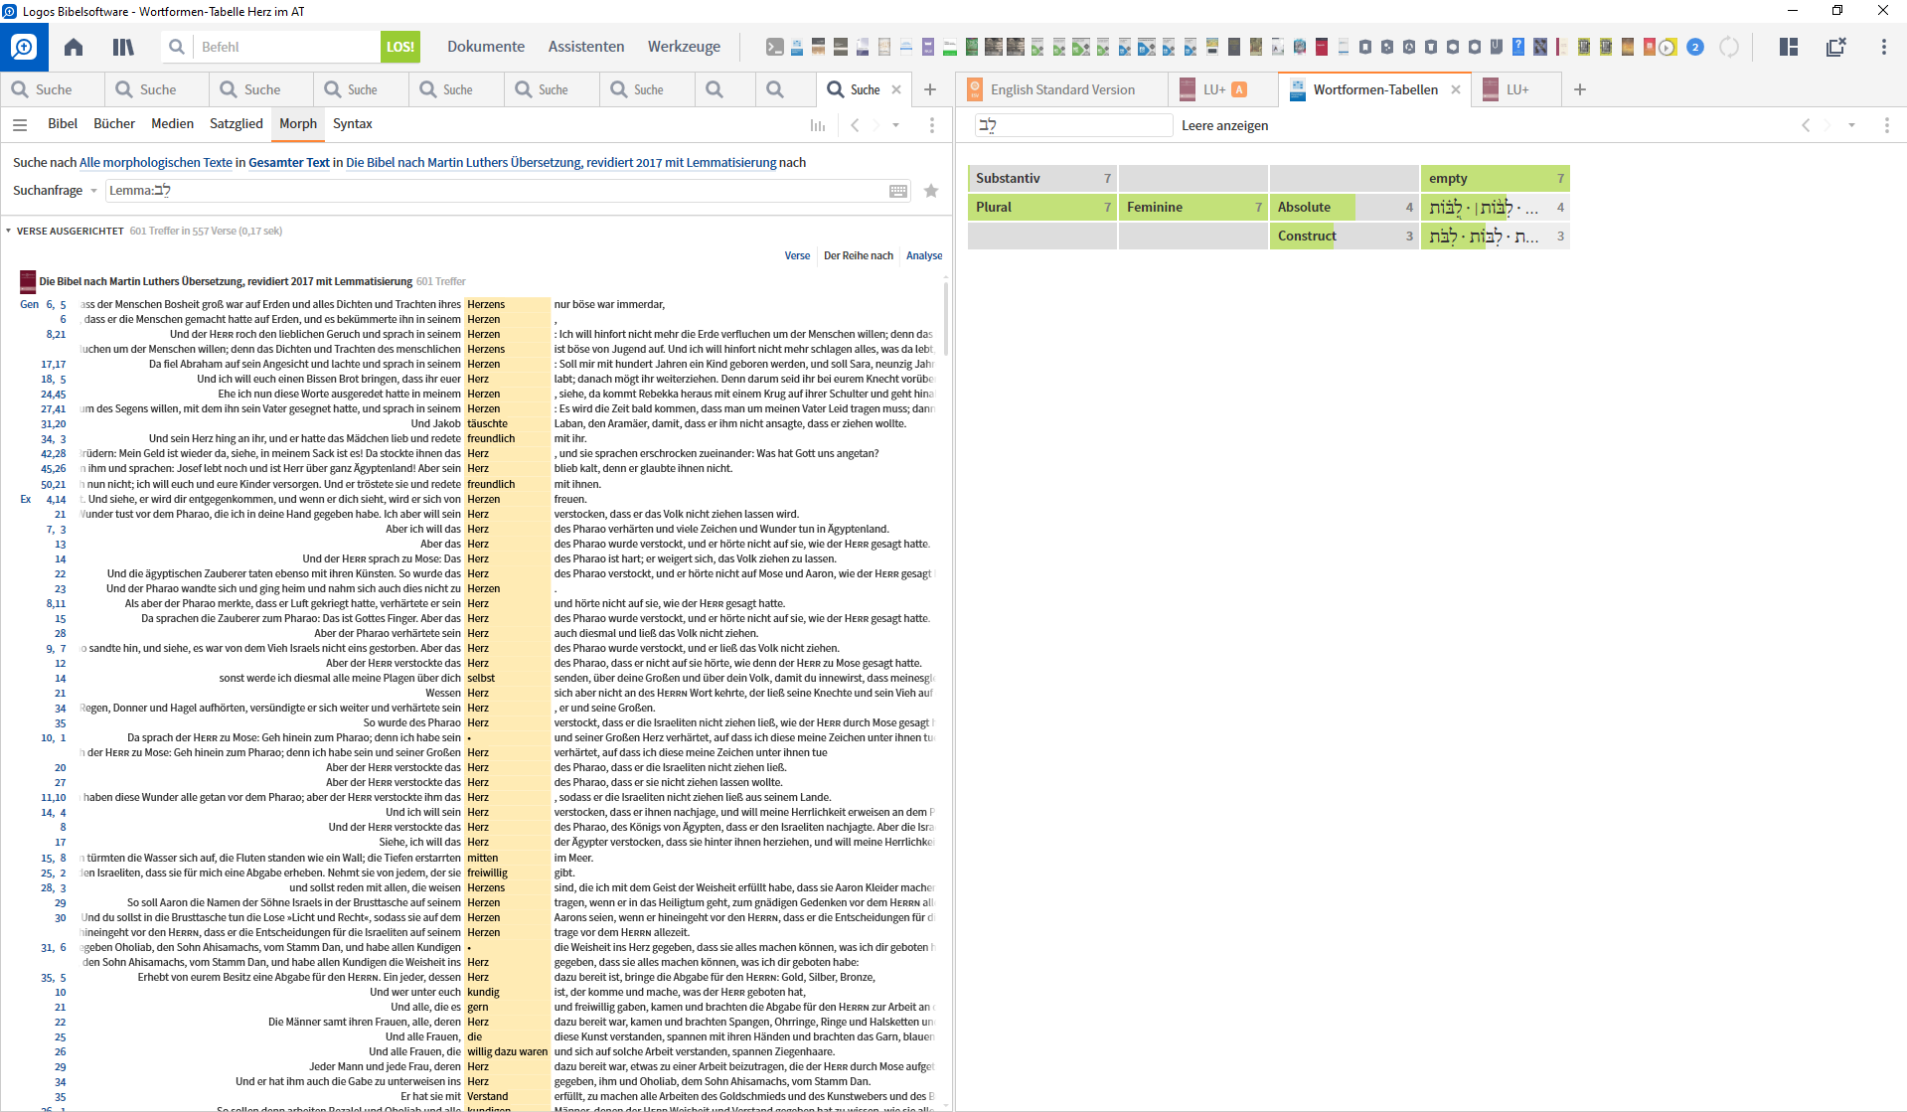
Task: Open the Luther 2017 Bible version selector
Action: tap(561, 163)
